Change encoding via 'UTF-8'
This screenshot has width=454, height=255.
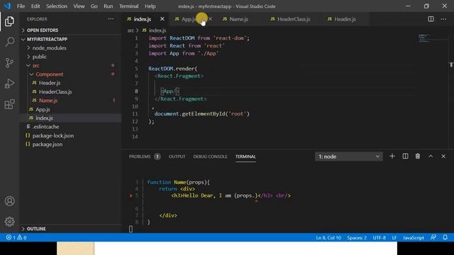[x=380, y=238]
